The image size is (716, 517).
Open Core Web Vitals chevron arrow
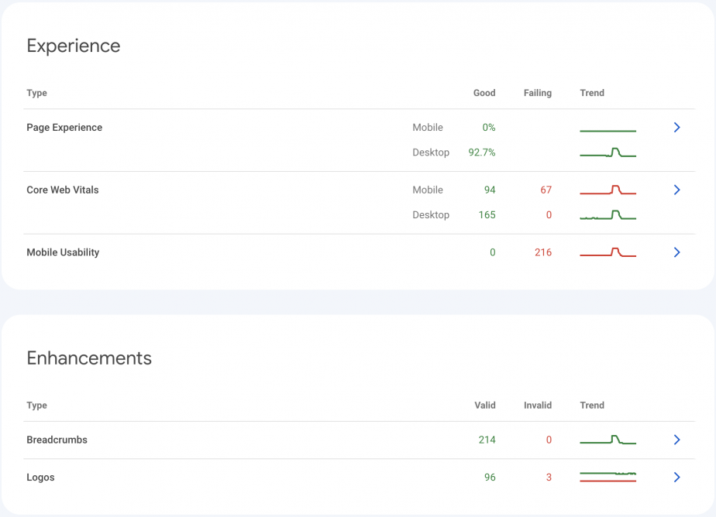[676, 190]
